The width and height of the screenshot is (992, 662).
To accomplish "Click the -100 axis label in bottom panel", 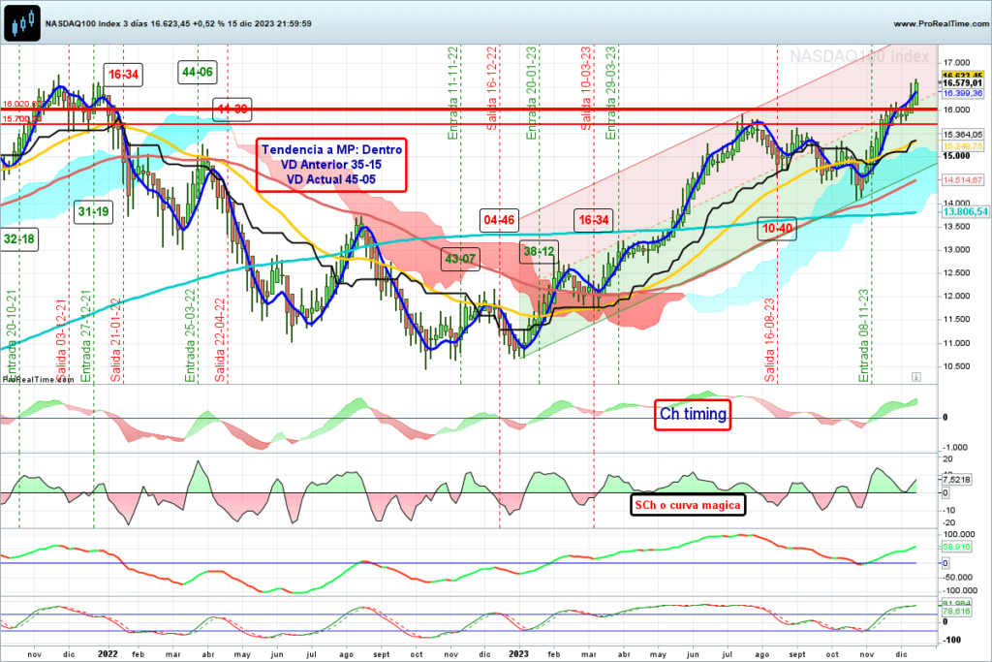I will (952, 640).
